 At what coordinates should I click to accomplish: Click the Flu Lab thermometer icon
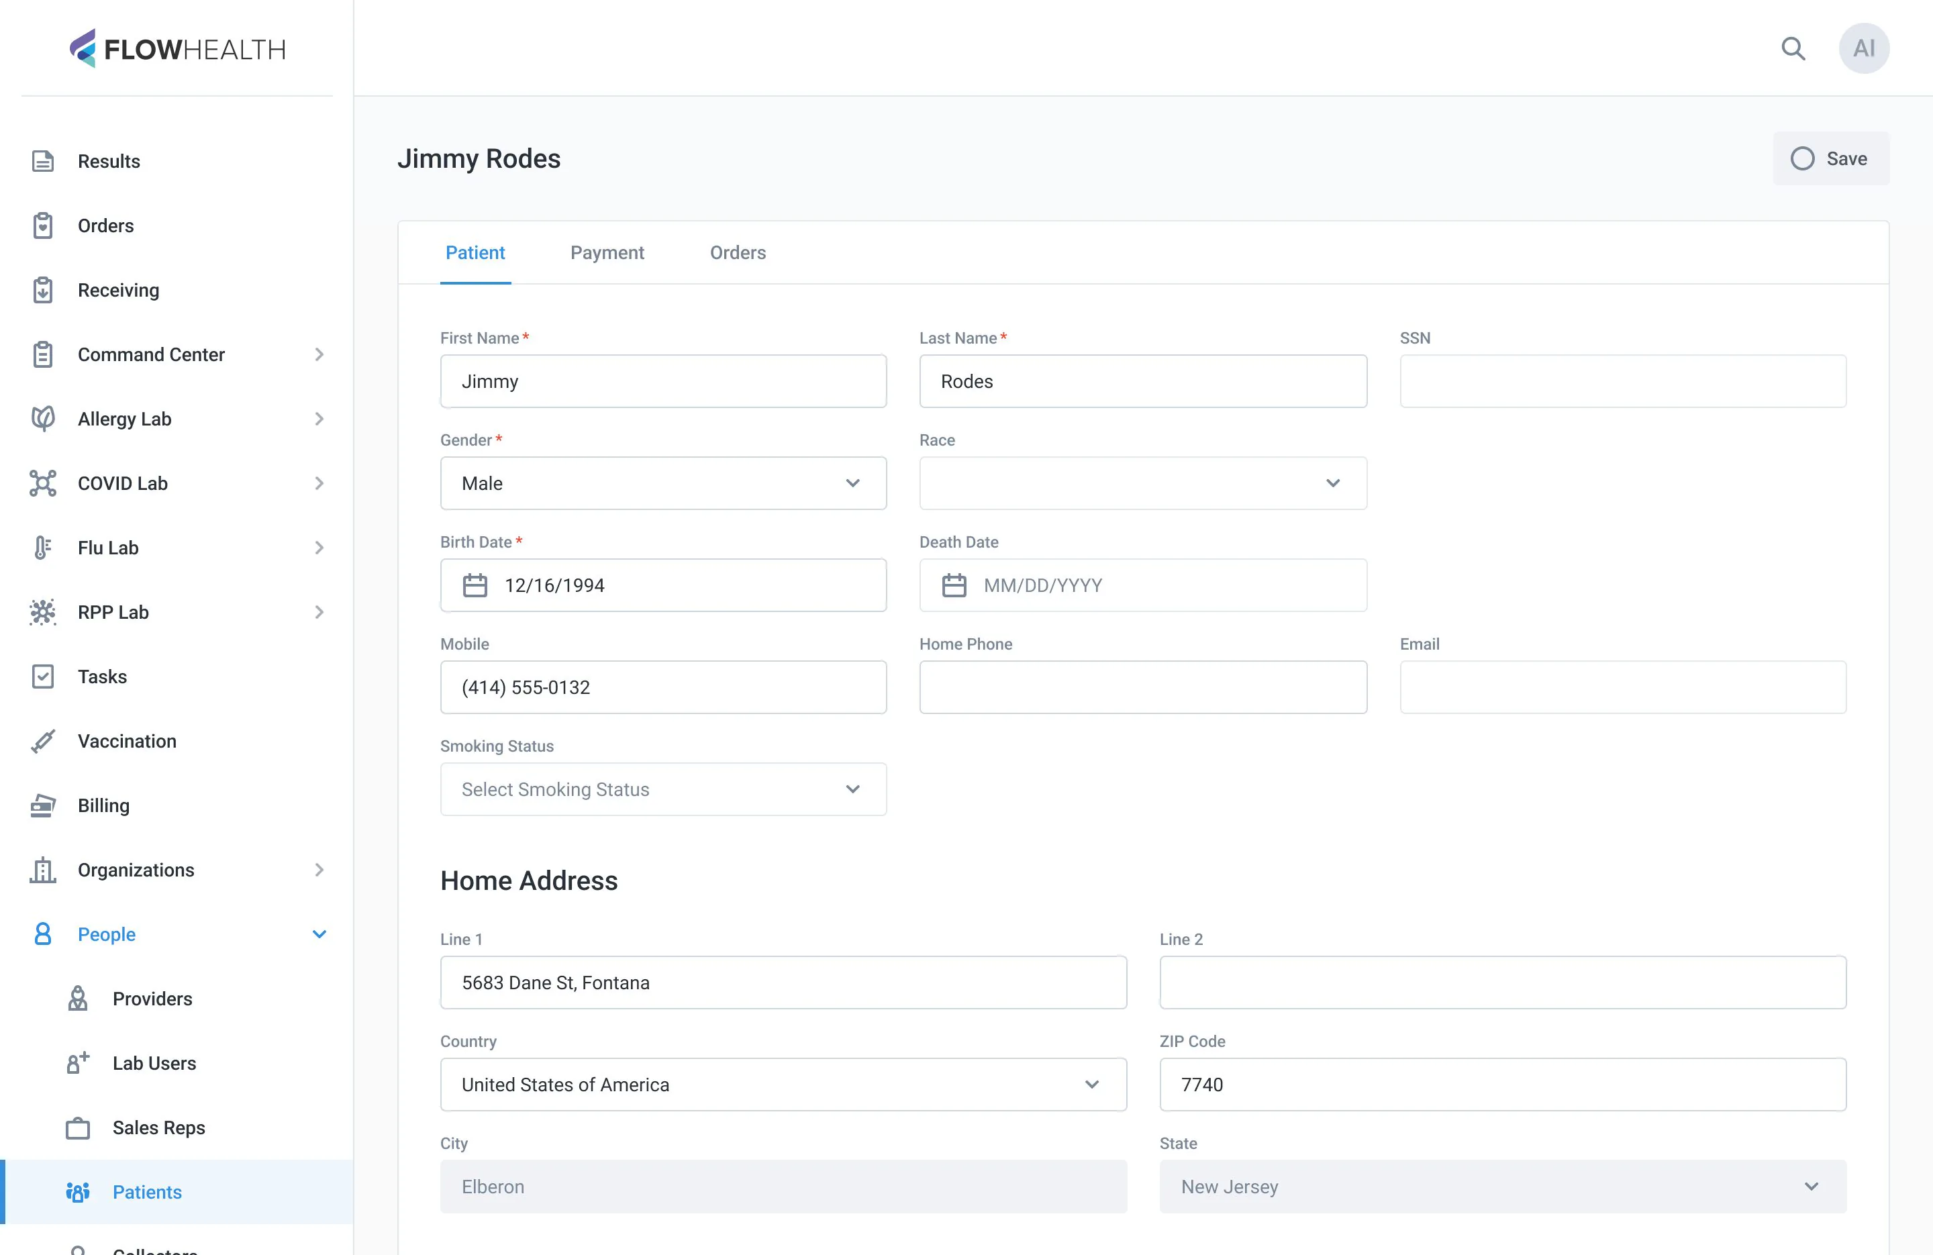tap(43, 548)
